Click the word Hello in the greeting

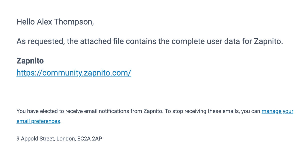pyautogui.click(x=25, y=22)
